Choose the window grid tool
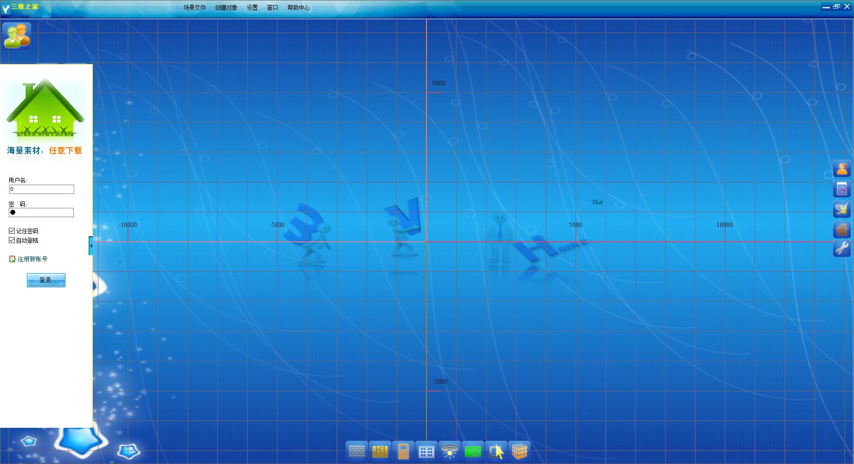Viewport: 854px width, 464px height. point(426,451)
